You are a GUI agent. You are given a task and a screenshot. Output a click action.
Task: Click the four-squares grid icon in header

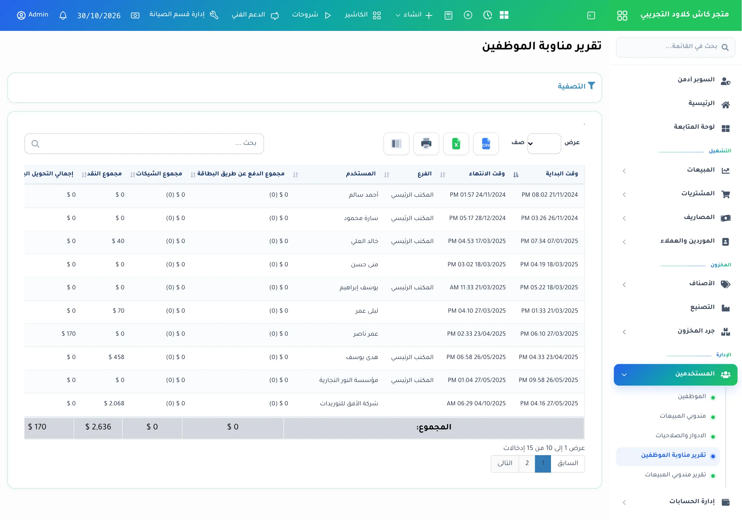[x=504, y=15]
